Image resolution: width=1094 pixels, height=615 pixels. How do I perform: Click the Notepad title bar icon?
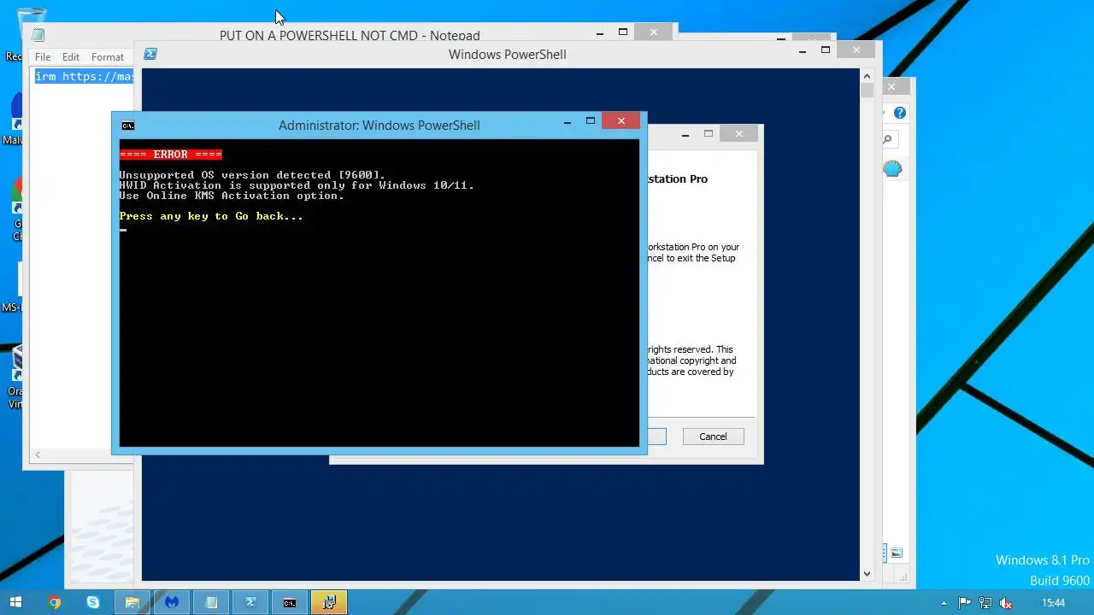pos(38,35)
